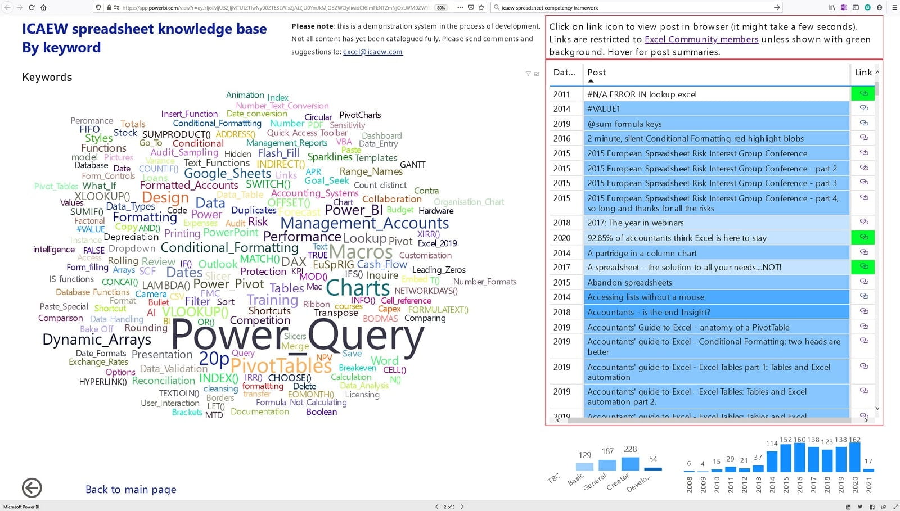Image resolution: width=900 pixels, height=511 pixels.
Task: Share report on Twitter
Action: tap(861, 506)
